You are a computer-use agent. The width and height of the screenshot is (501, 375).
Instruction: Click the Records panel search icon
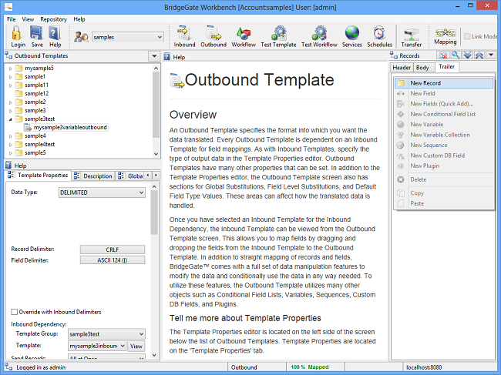tap(456, 55)
